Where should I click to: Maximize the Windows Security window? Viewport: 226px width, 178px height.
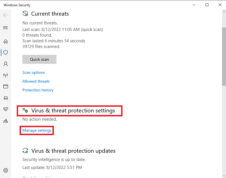(x=207, y=5)
